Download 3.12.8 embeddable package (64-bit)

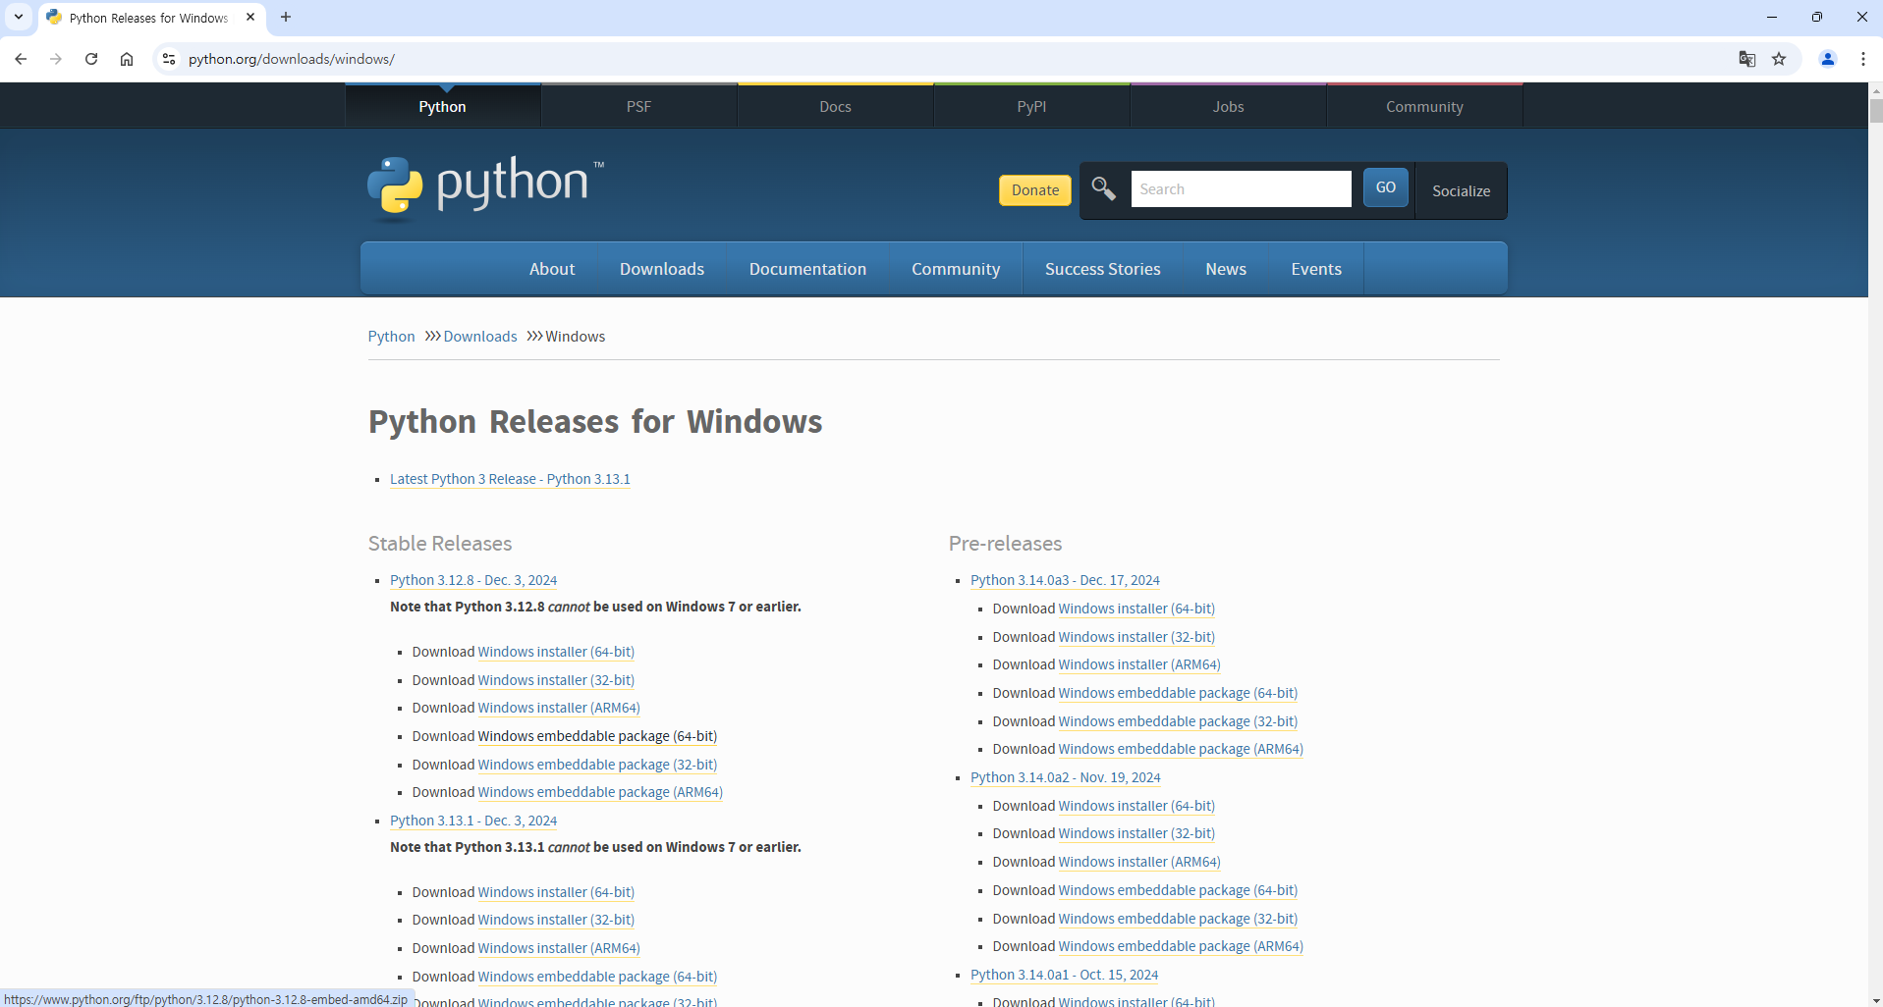click(x=597, y=736)
